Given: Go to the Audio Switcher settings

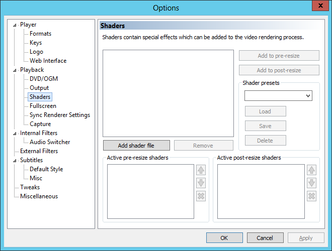Looking at the screenshot, I should 50,142.
